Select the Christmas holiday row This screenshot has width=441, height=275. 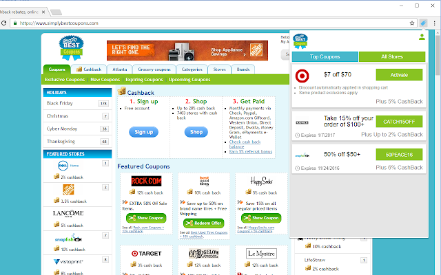pos(77,116)
